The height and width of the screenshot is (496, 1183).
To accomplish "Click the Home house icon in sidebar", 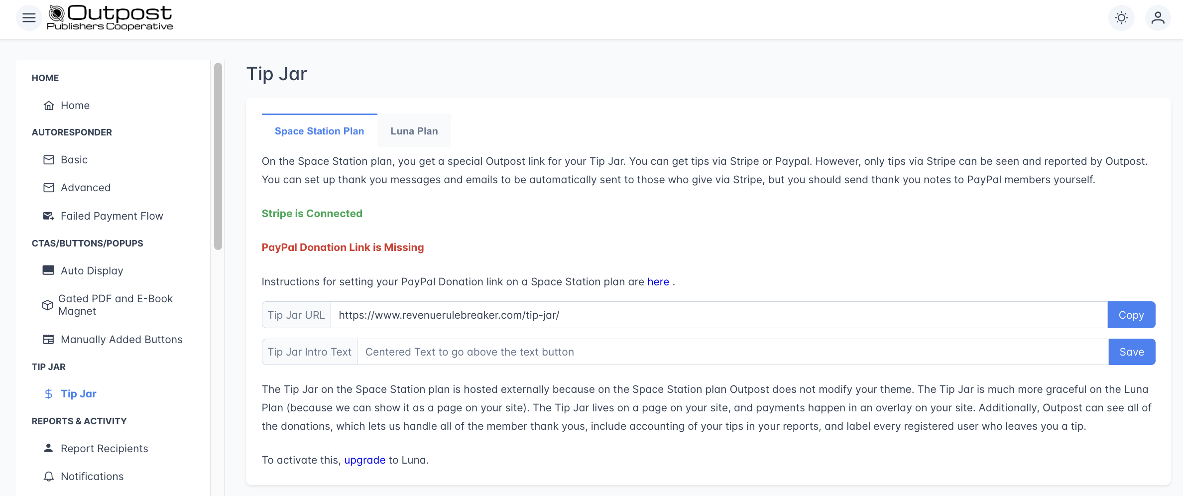I will click(x=49, y=106).
